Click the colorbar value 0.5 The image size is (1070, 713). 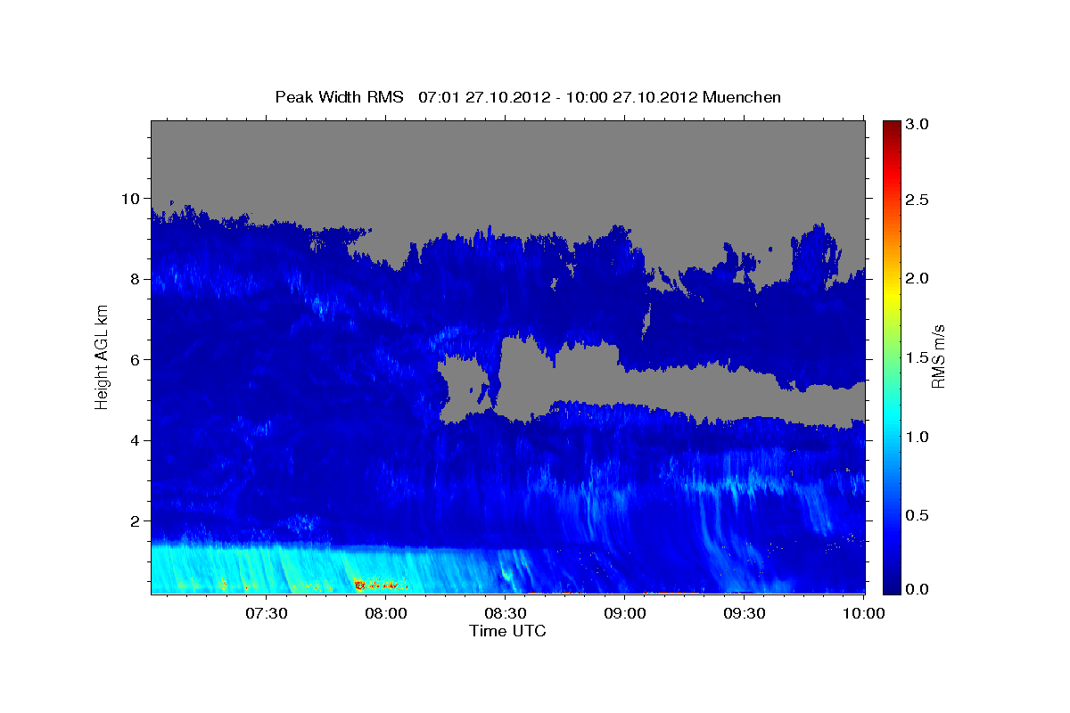coord(918,515)
